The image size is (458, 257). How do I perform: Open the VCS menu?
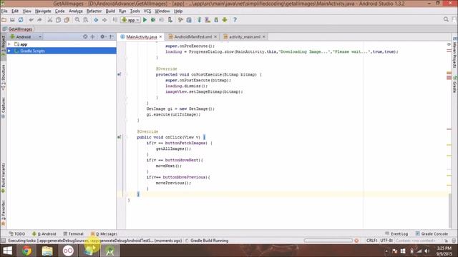[x=147, y=11]
